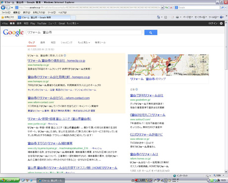Click the blue Google search magnifier button
The height and width of the screenshot is (183, 228).
(x=151, y=32)
